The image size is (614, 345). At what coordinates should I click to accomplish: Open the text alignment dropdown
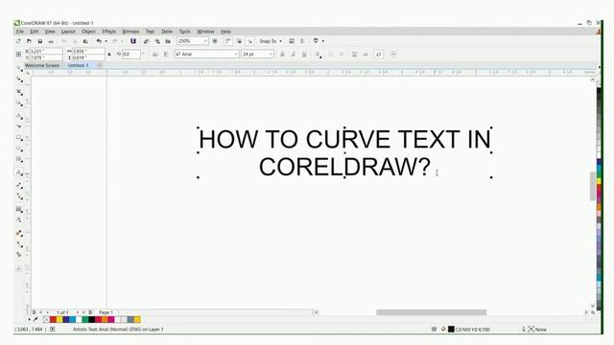point(318,55)
